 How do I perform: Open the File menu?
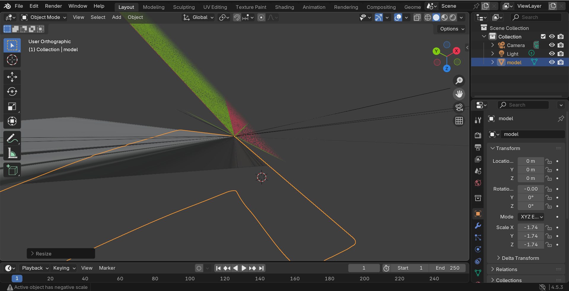19,6
